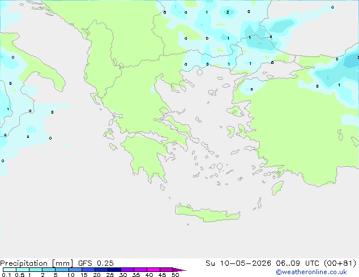This screenshot has width=359, height=277.
Task: Click the '0.5' legend scale label
Action: click(x=20, y=275)
